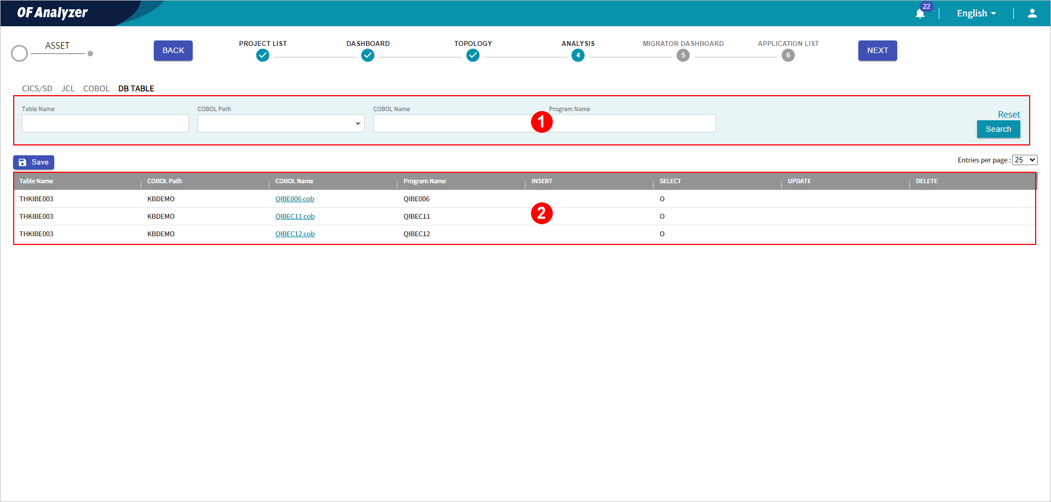Expand the COBOL Path combo box

pyautogui.click(x=281, y=123)
